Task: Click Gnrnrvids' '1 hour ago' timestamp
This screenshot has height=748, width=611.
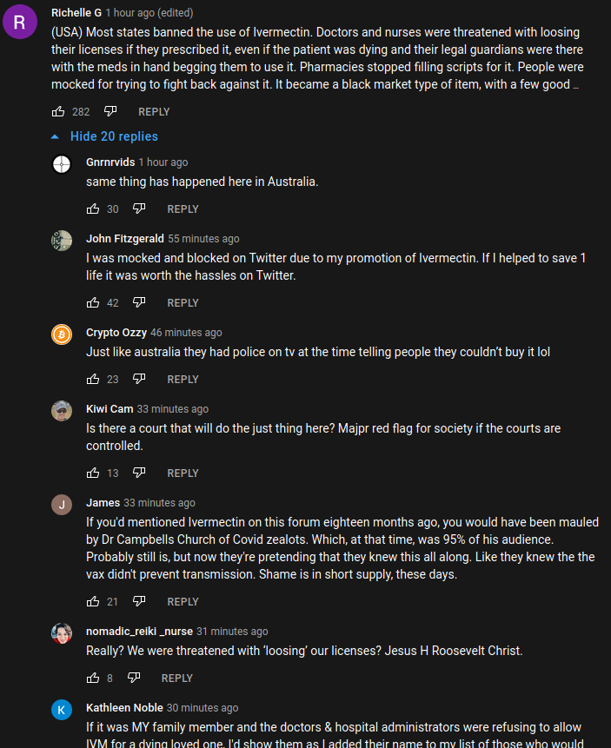Action: 163,162
